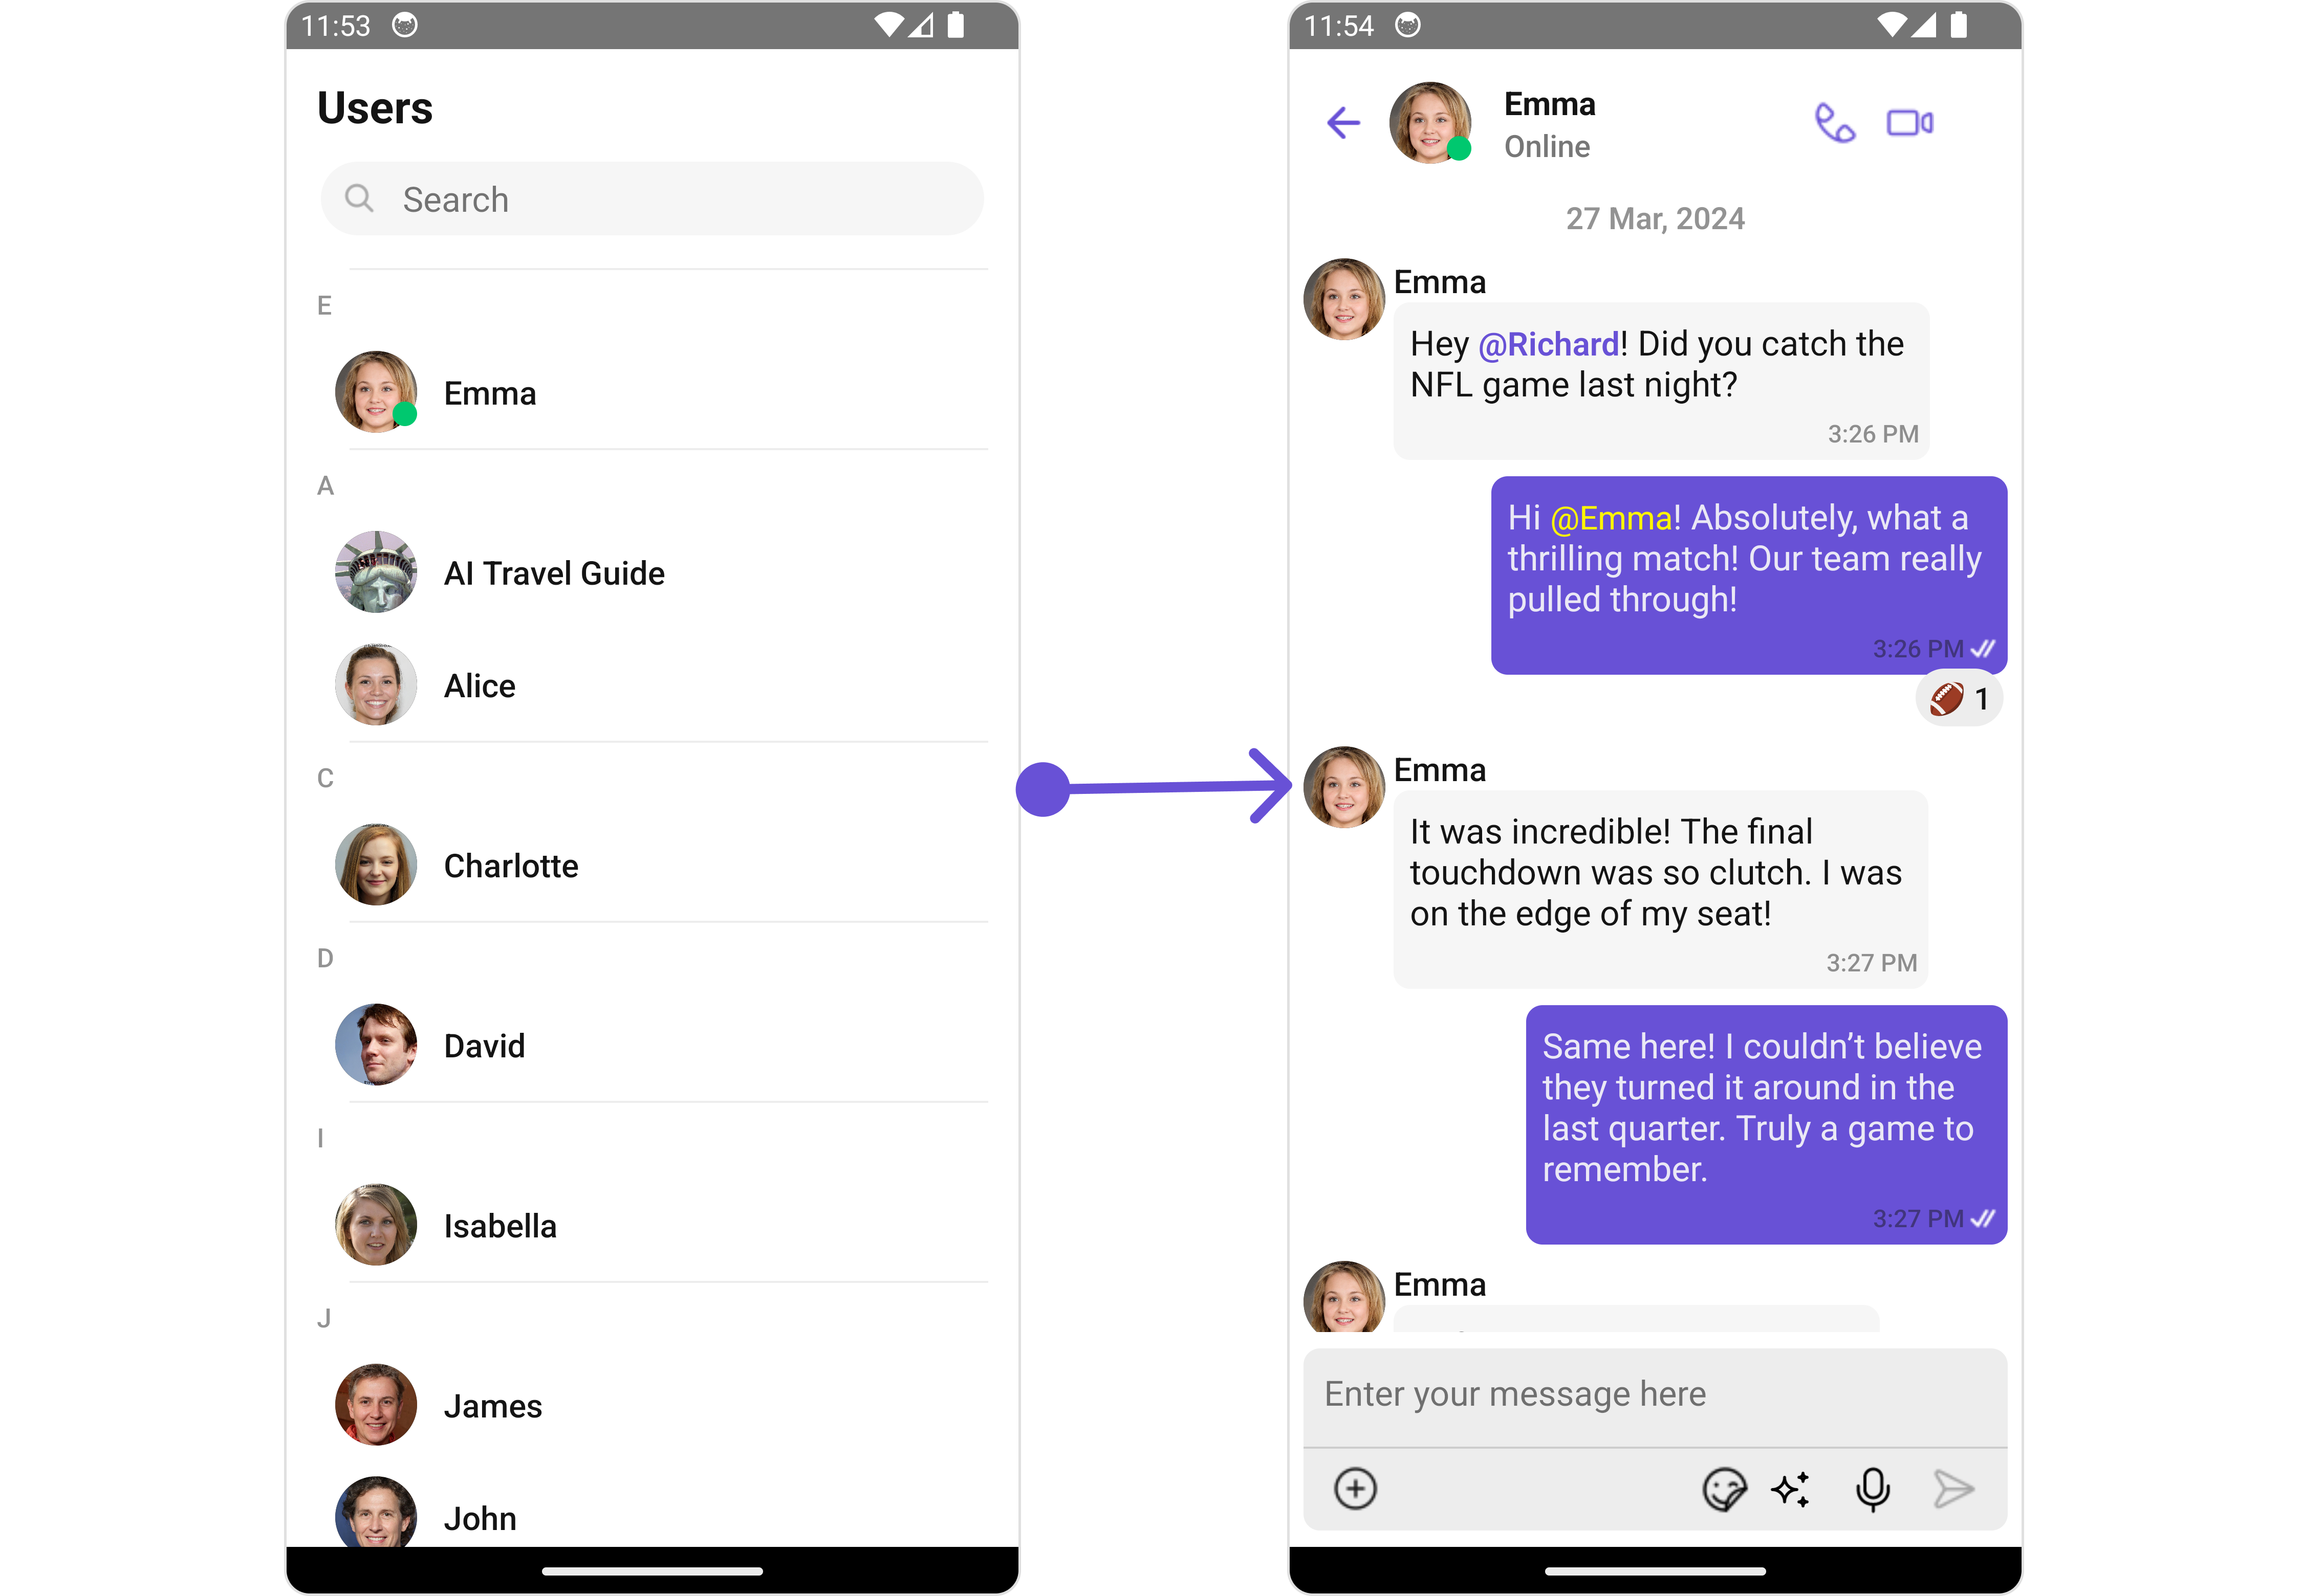Focus the Enter your message here field
The height and width of the screenshot is (1596, 2302).
1655,1394
